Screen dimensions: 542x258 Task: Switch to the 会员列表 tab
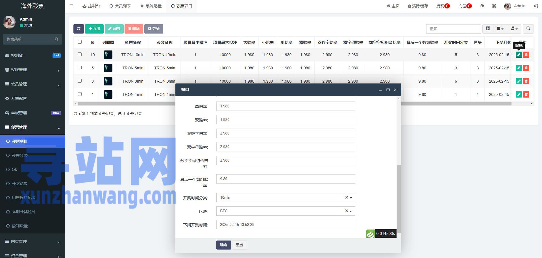tap(120, 6)
